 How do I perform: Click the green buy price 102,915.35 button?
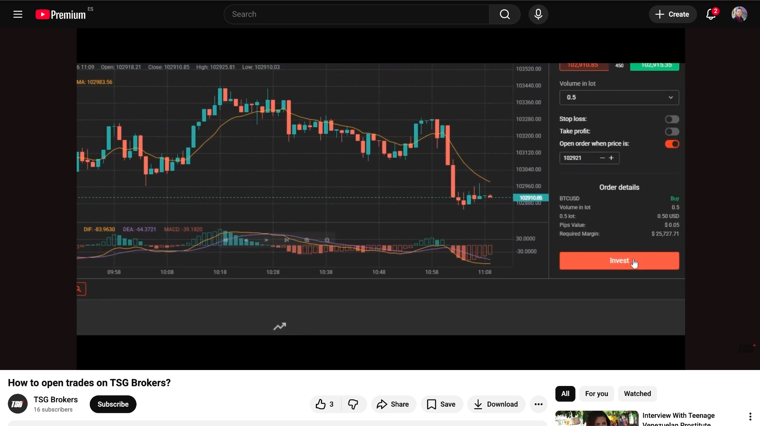655,66
